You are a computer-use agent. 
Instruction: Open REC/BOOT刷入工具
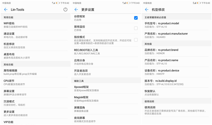point(106,52)
